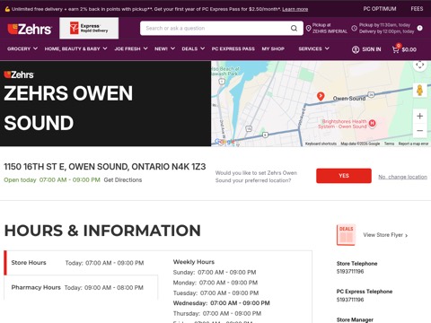This screenshot has height=323, width=431.
Task: Click Report a map error link
Action: coord(413,144)
